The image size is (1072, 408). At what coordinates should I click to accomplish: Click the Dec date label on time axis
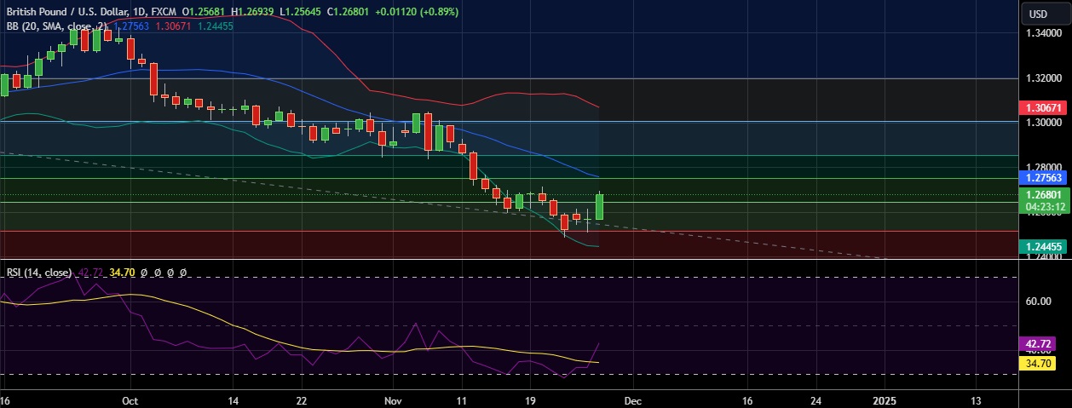click(631, 399)
